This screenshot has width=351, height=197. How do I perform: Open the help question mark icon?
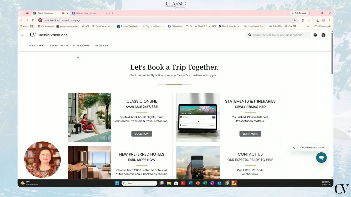315,35
